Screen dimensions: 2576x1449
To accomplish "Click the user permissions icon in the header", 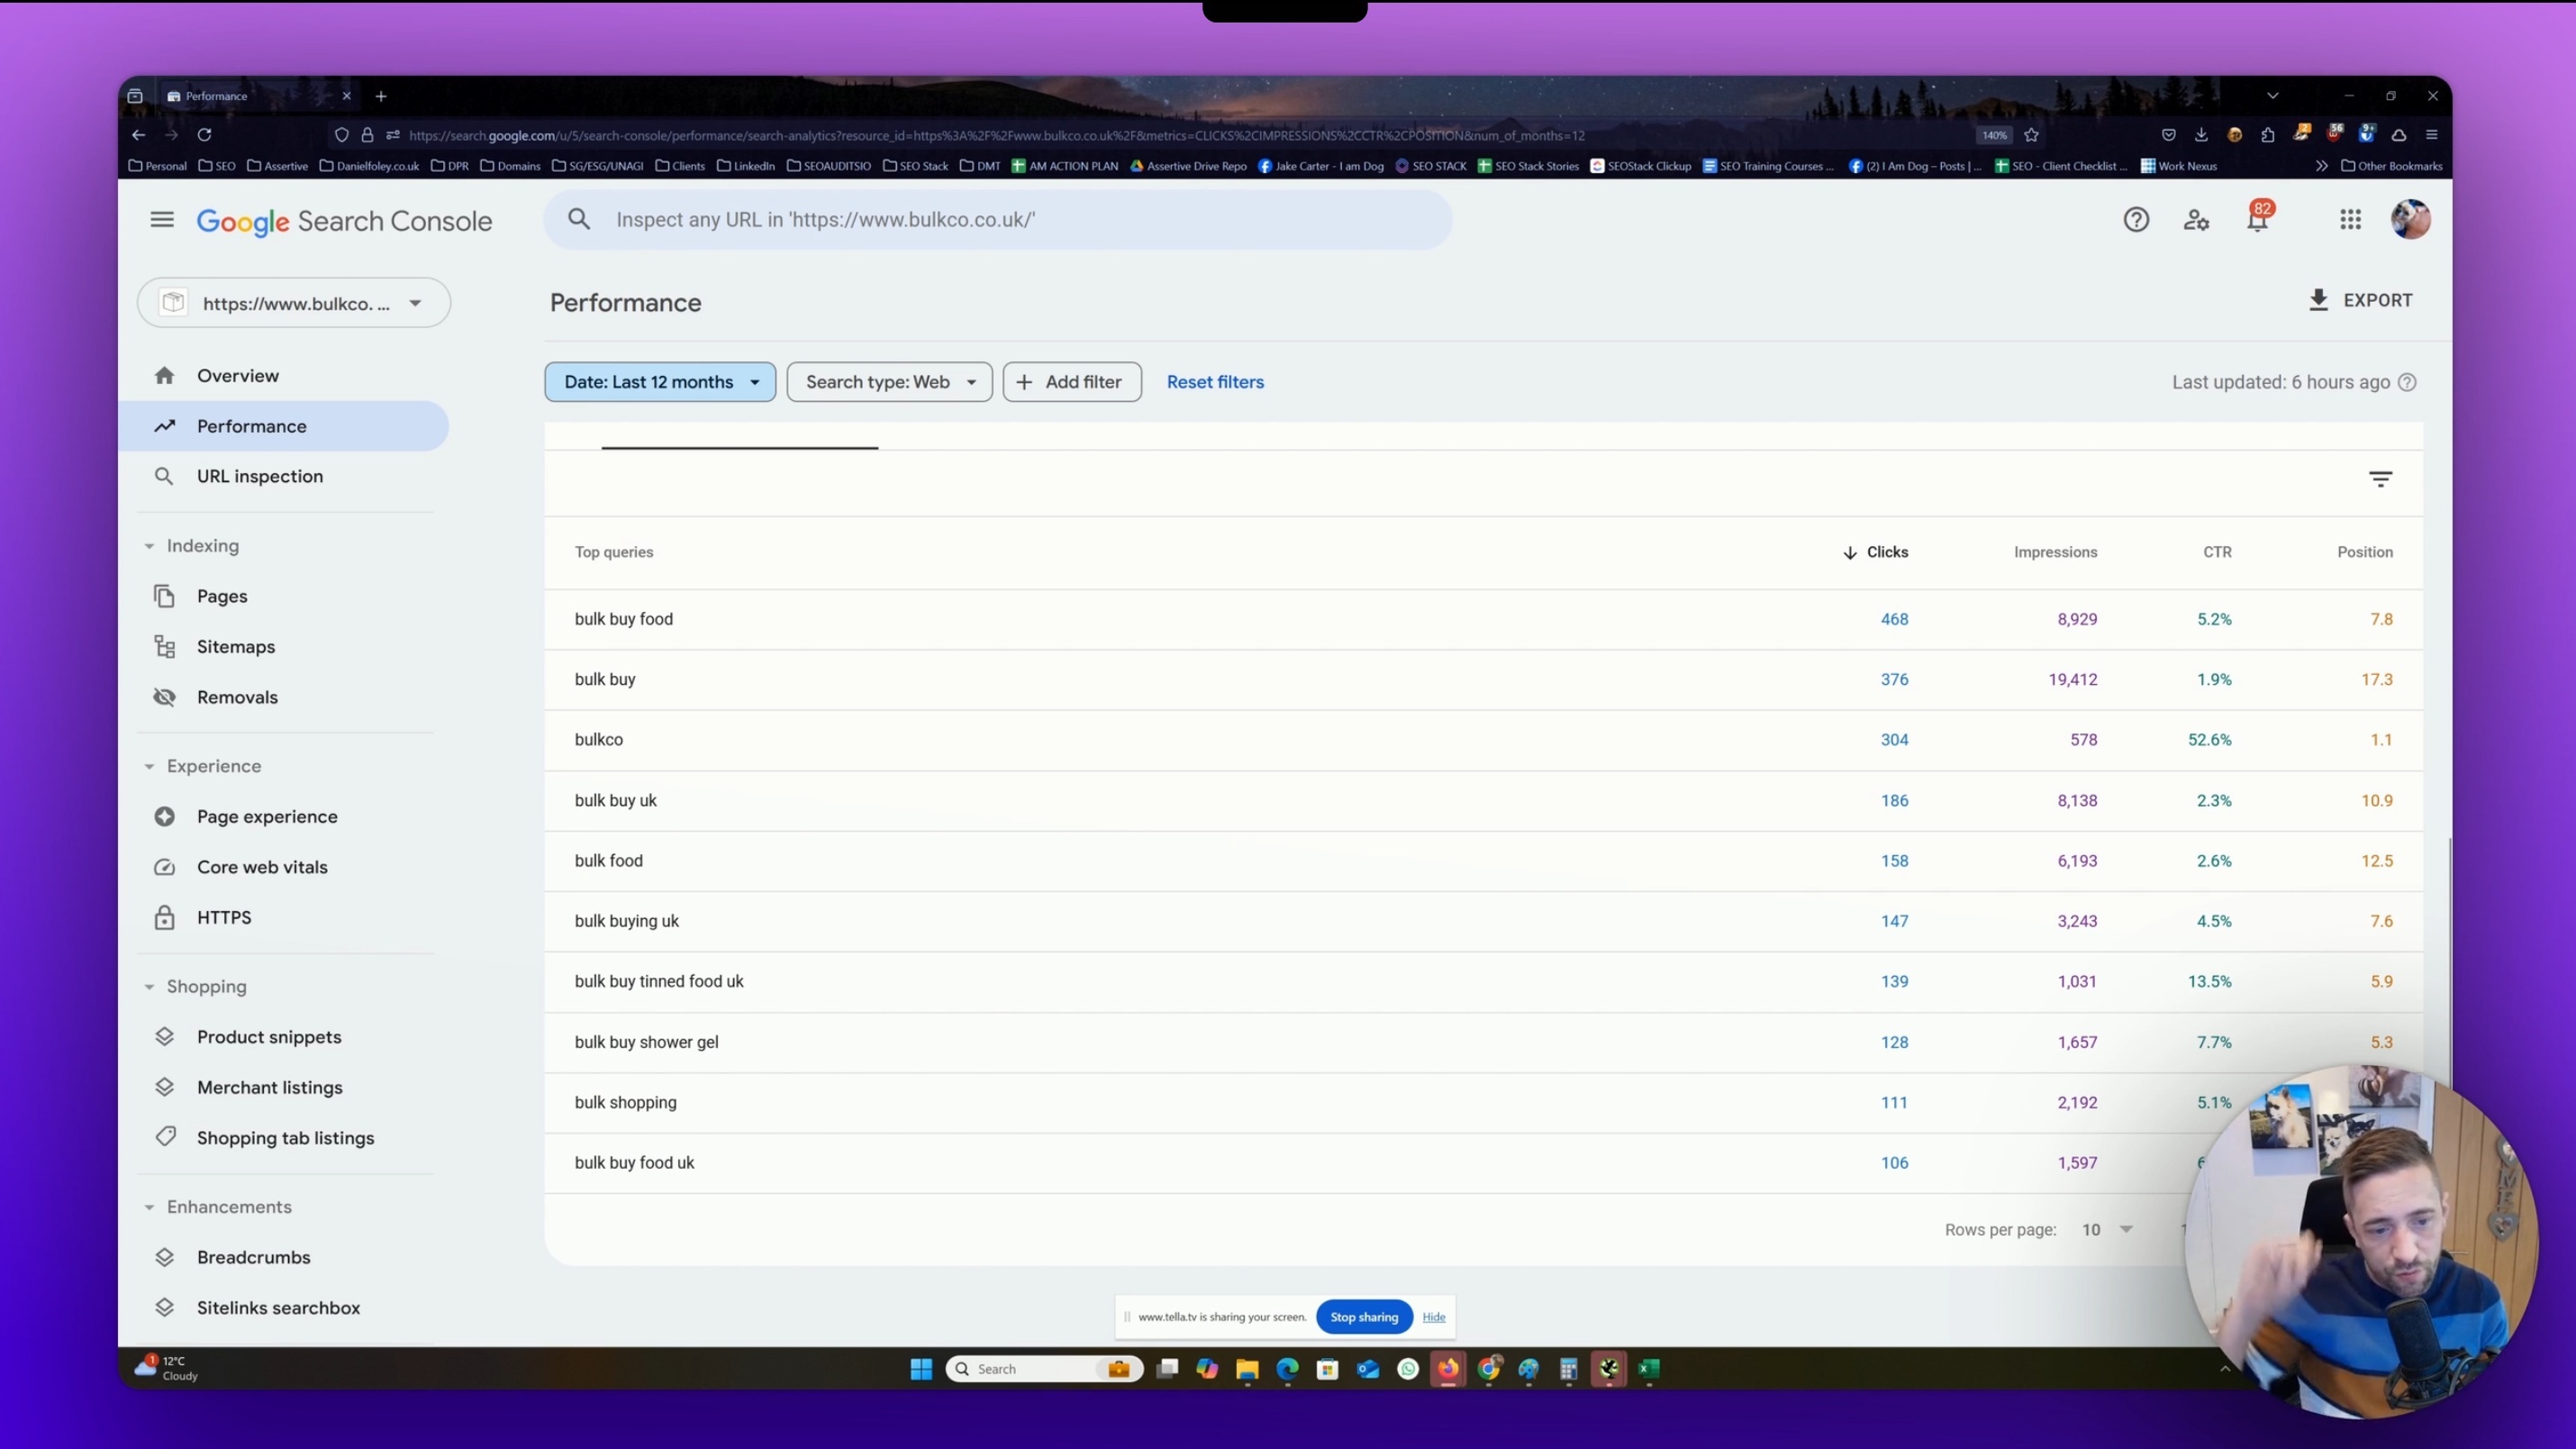I will 2196,219.
